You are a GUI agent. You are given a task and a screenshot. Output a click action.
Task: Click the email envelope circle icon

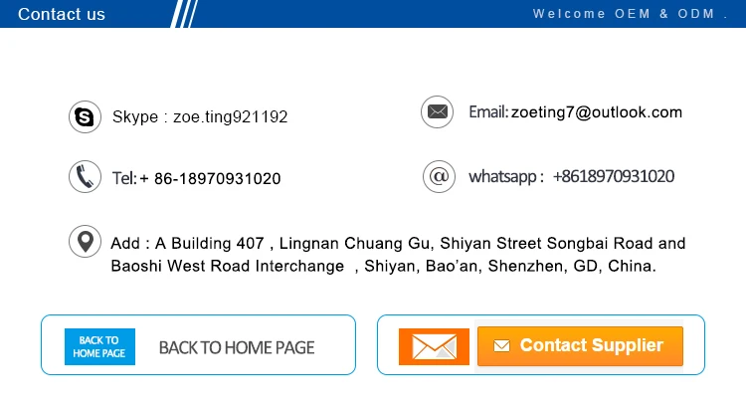[x=438, y=112]
